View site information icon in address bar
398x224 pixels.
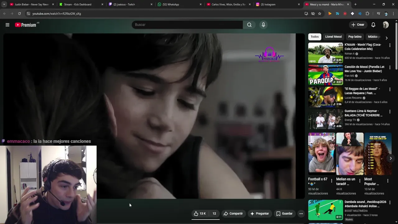tap(28, 14)
